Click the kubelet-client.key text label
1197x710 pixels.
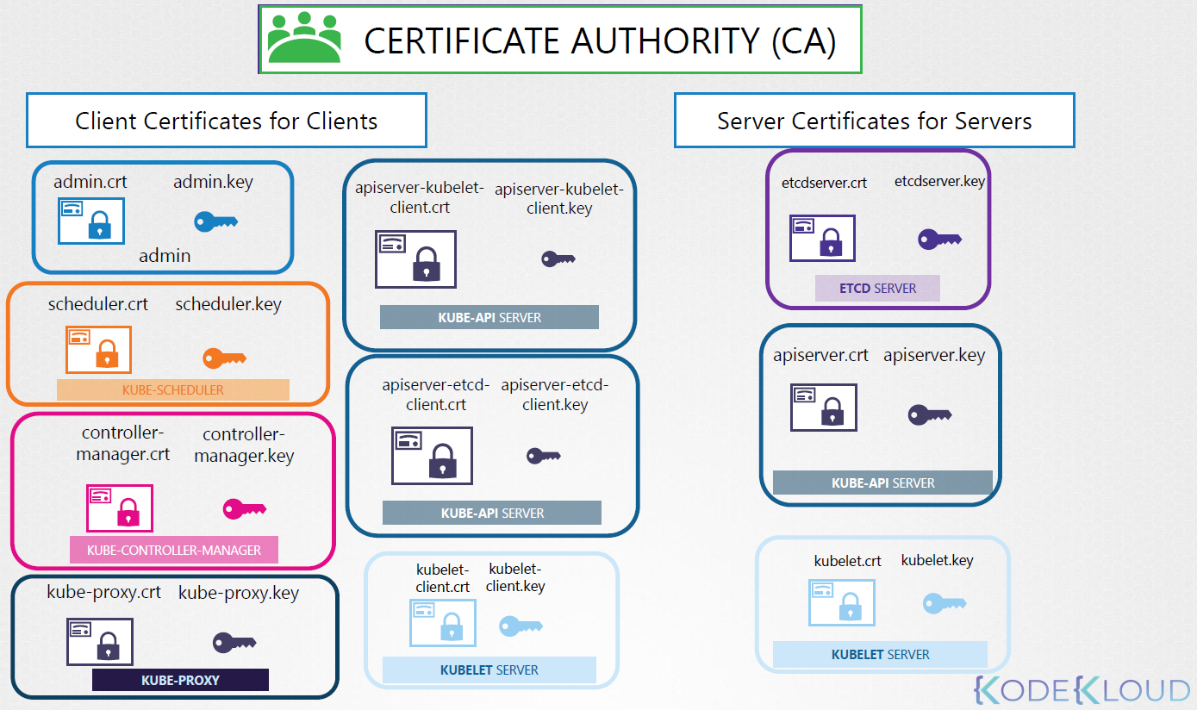point(515,577)
